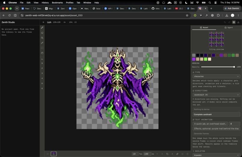The image size is (242, 157).
Task: Switch to the Asset tab
Action: click(x=204, y=28)
